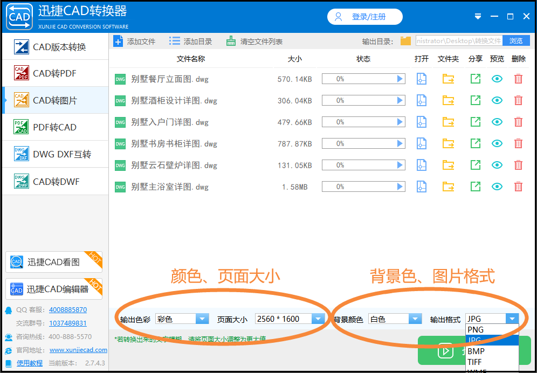The image size is (537, 373).
Task: Open QQ客服 link 4008885870
Action: click(68, 309)
